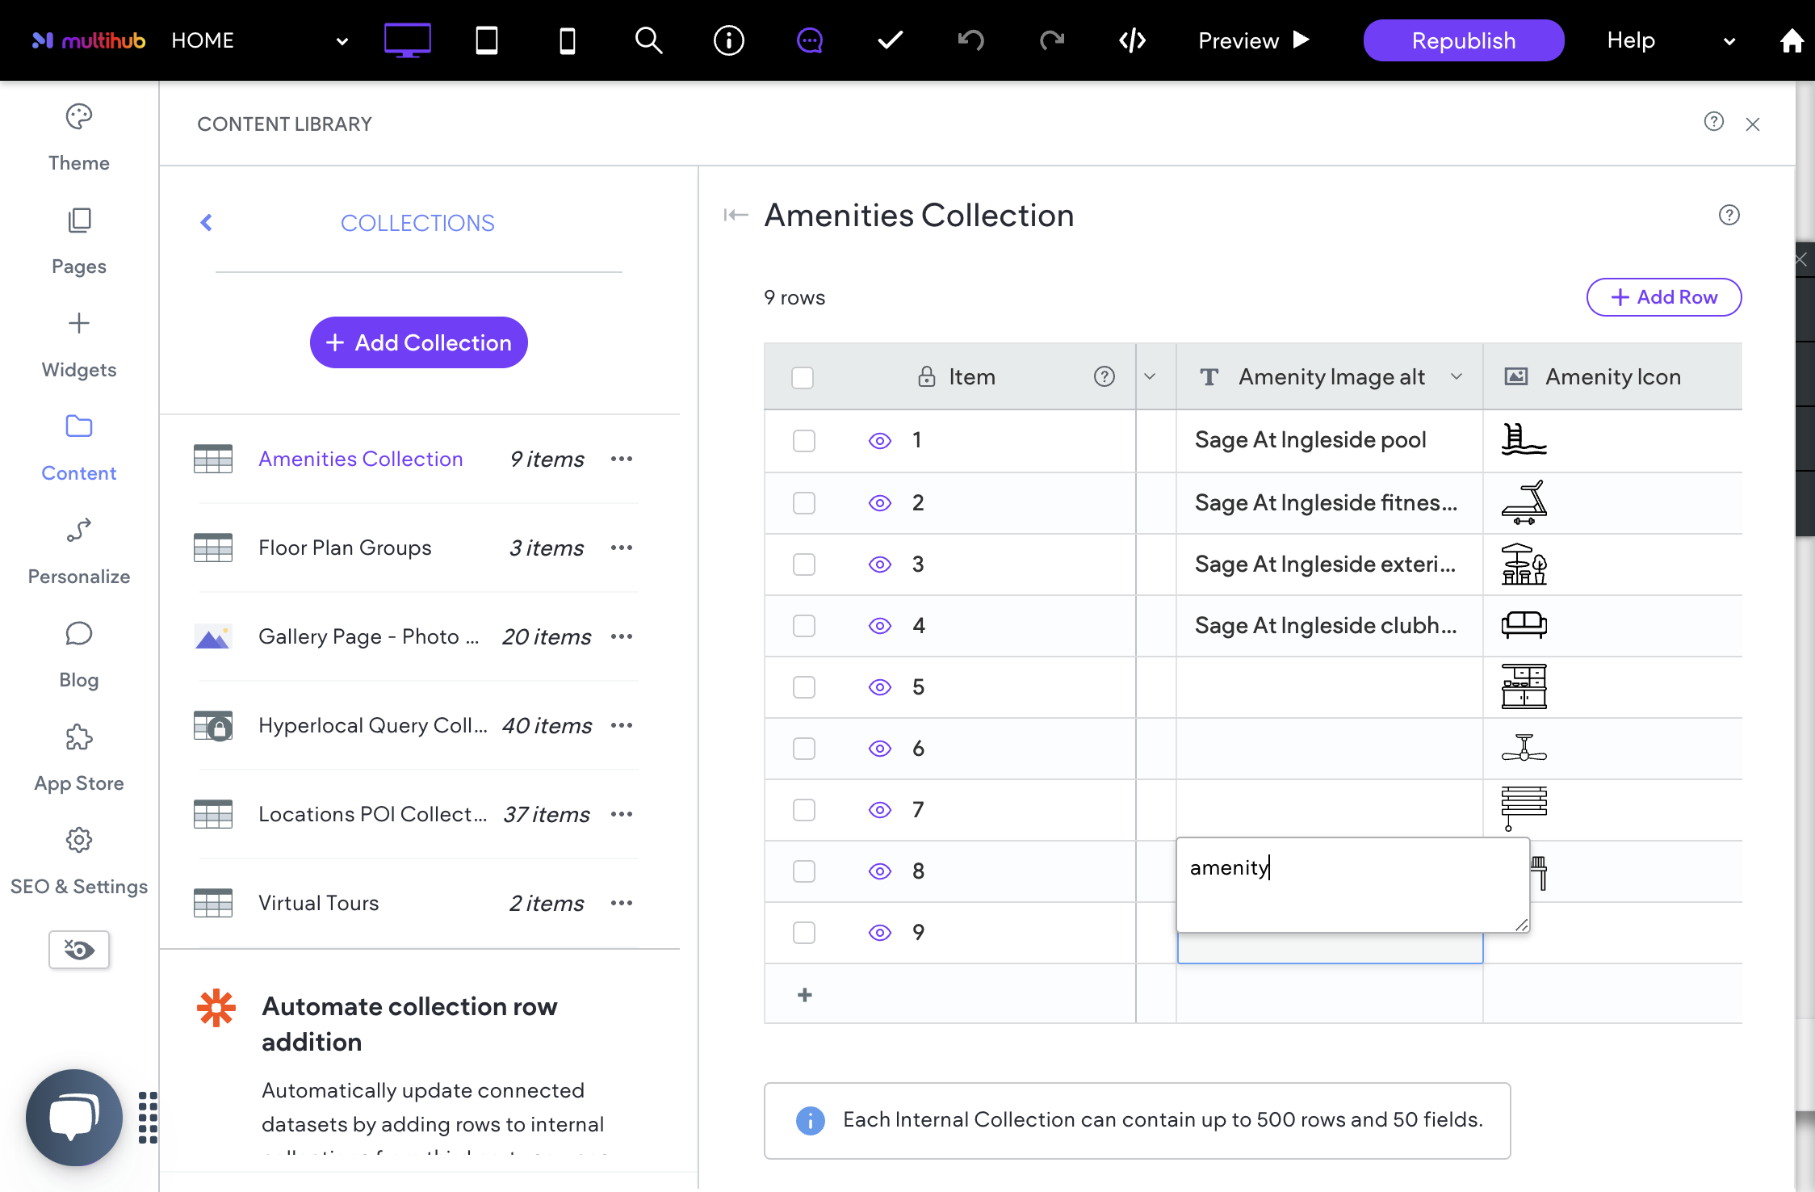Toggle visibility eye of row 6

[x=879, y=749]
